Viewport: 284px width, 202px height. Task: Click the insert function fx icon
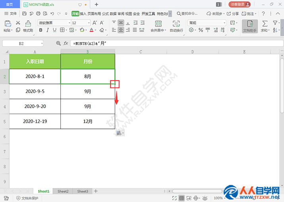click(66, 43)
